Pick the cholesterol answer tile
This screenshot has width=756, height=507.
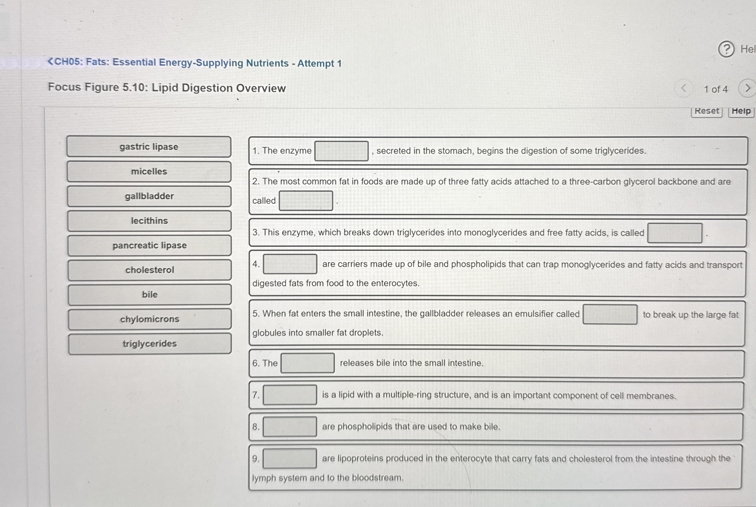[x=149, y=270]
